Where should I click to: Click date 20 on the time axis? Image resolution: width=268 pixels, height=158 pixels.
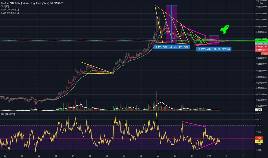point(5,156)
